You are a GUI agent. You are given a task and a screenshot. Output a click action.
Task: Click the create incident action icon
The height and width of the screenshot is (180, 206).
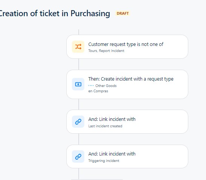(x=78, y=84)
